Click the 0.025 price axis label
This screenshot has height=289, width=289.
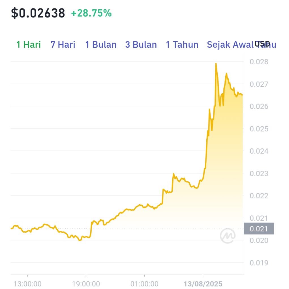(x=259, y=129)
